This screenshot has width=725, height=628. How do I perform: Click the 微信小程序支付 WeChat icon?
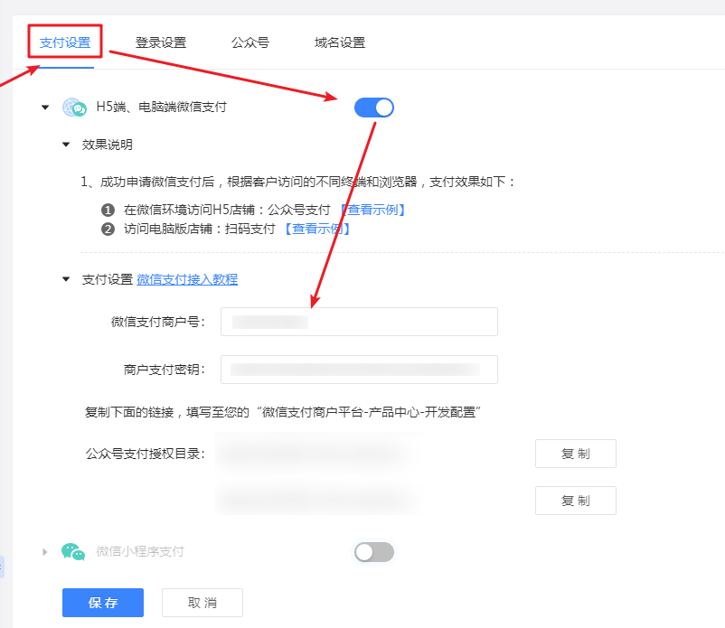(73, 552)
